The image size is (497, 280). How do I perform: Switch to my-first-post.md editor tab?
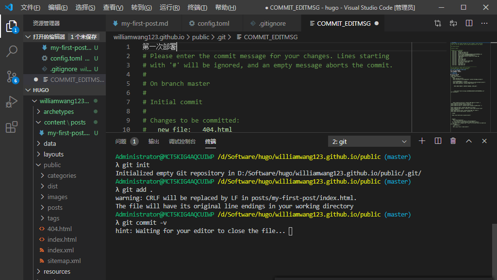click(144, 23)
